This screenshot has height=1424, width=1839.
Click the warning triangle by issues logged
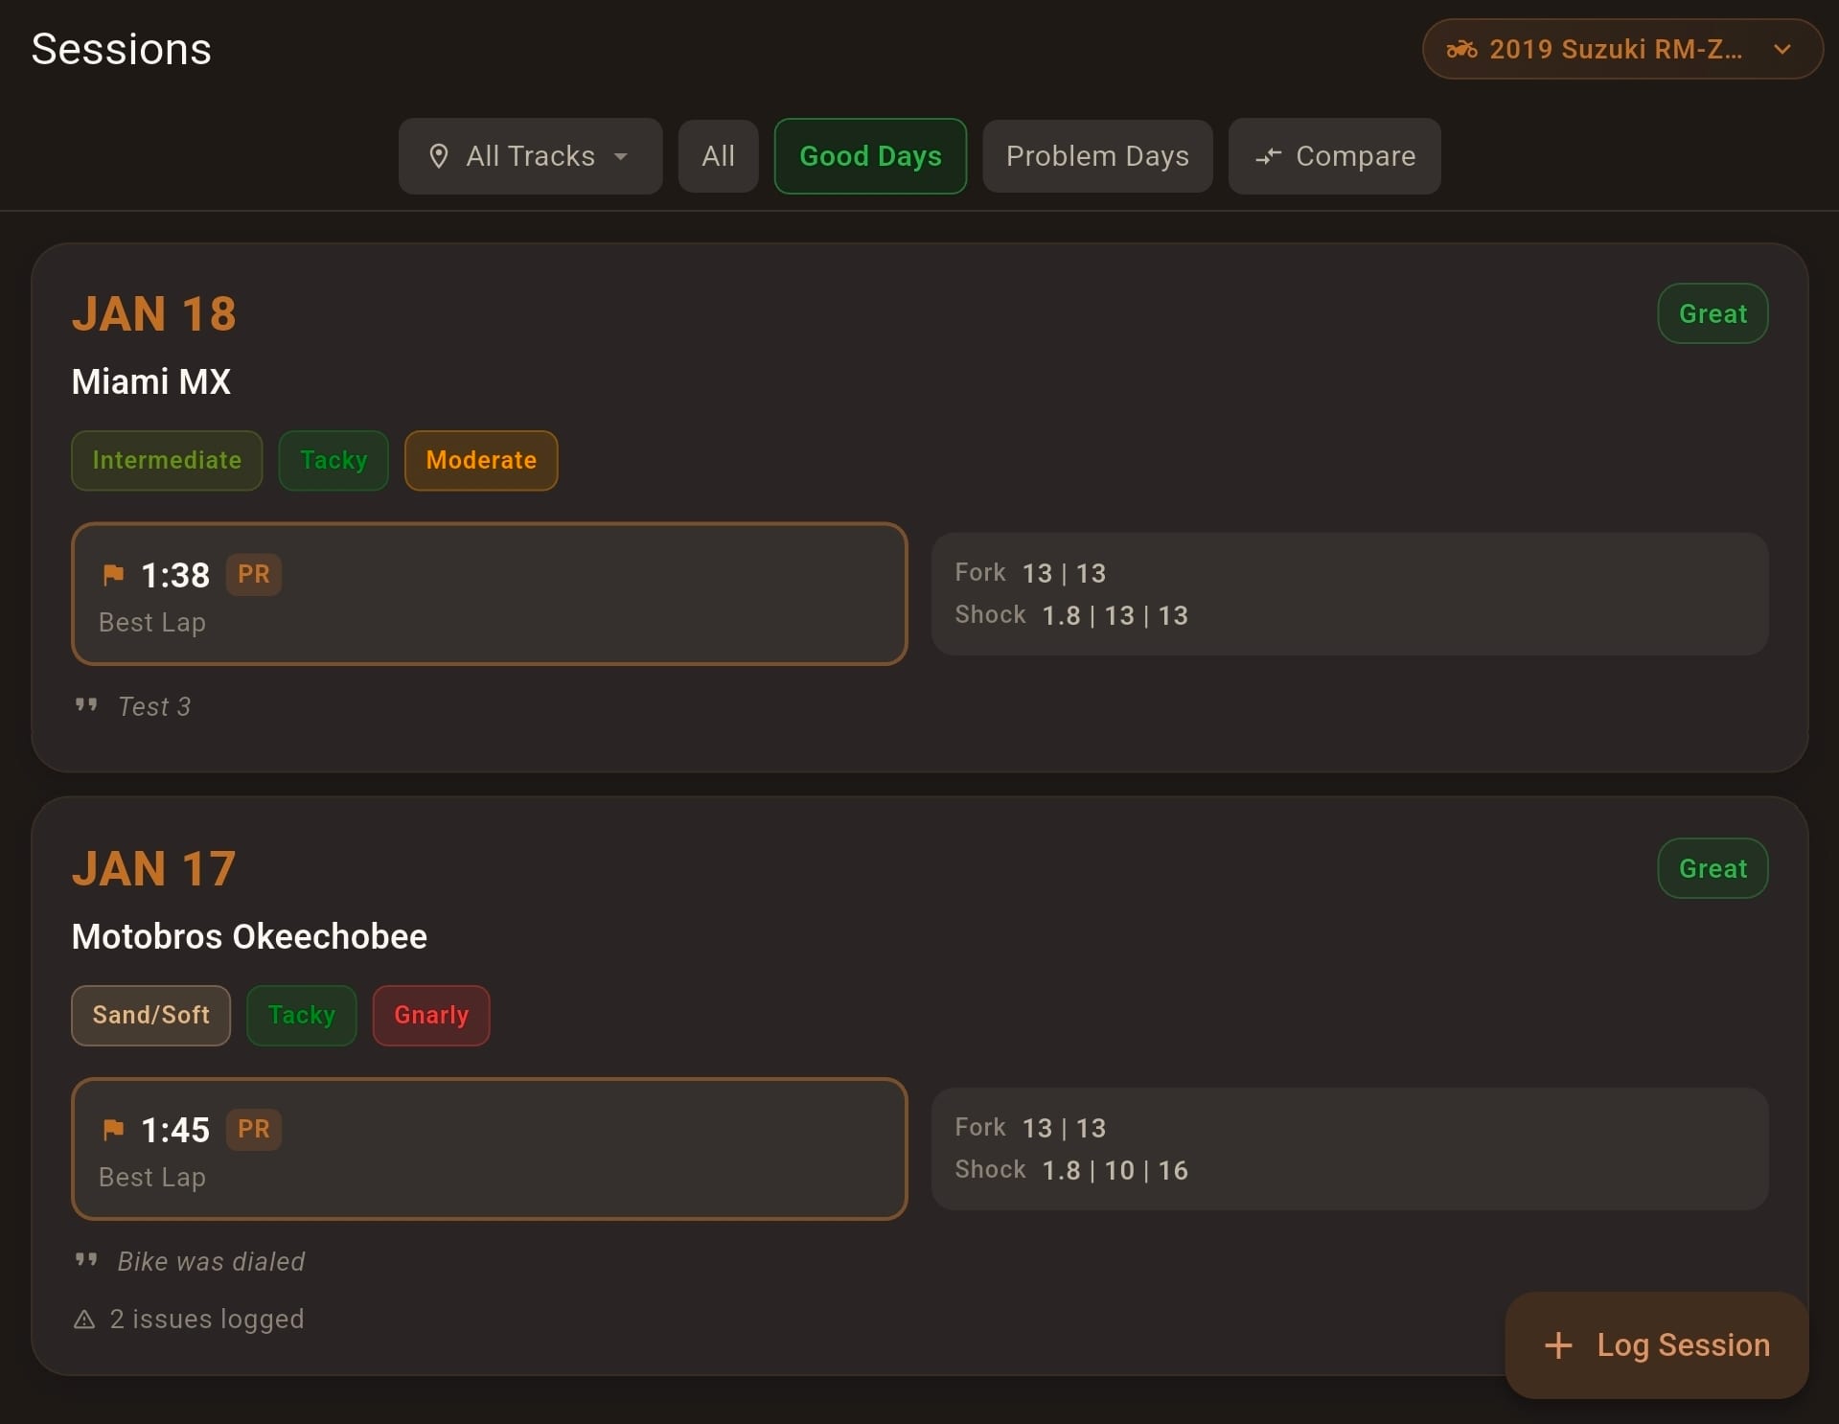tap(84, 1320)
